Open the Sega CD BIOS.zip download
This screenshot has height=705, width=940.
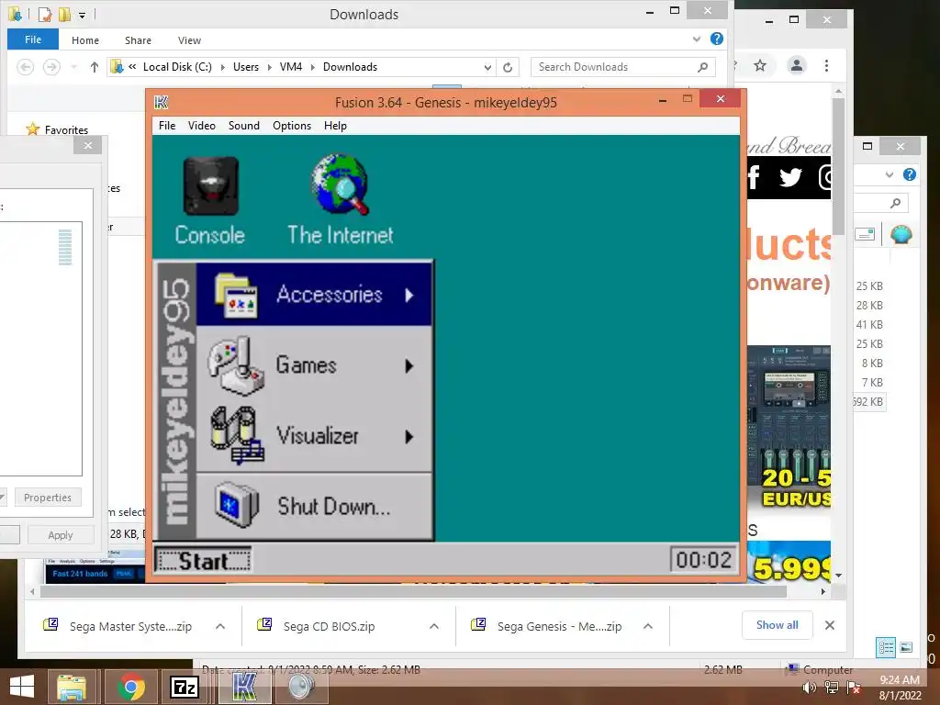coord(329,626)
